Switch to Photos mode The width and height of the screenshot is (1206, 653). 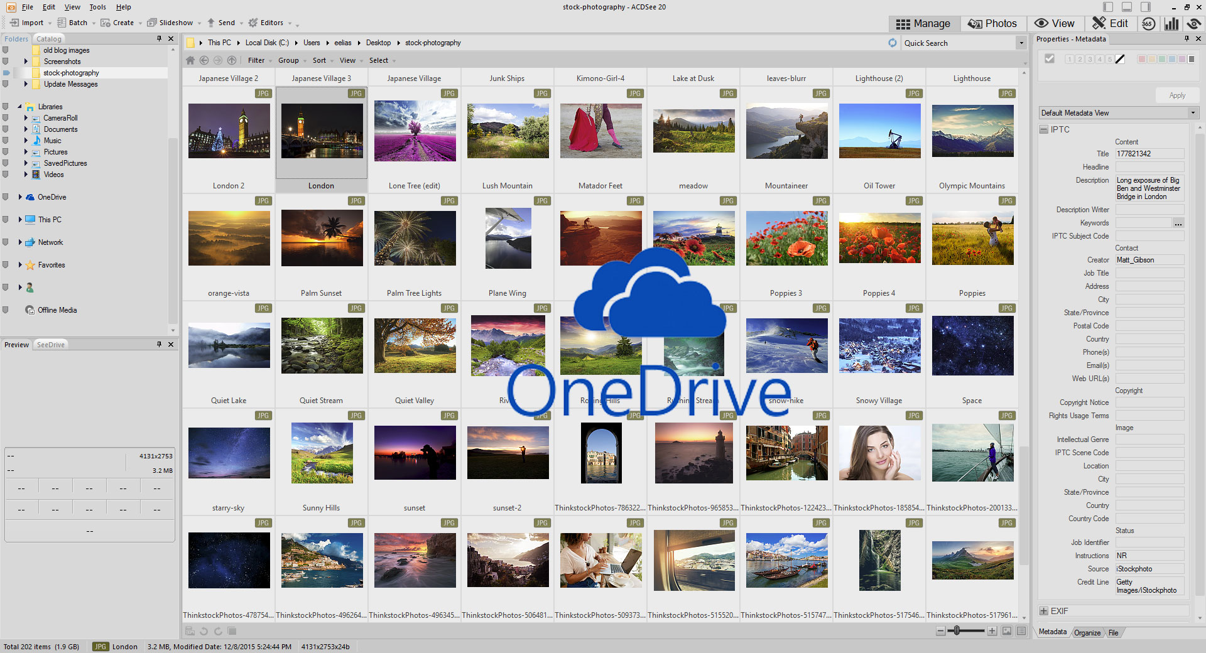tap(992, 23)
